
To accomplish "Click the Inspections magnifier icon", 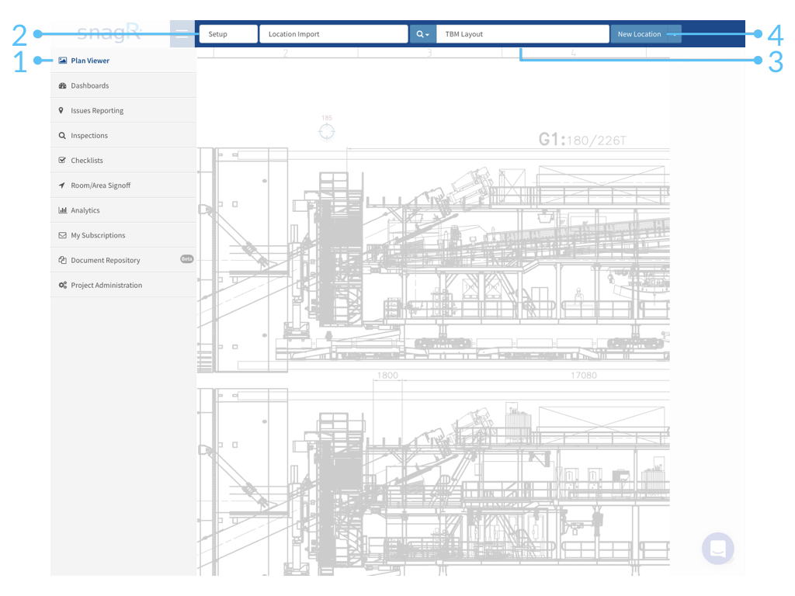I will pos(62,135).
